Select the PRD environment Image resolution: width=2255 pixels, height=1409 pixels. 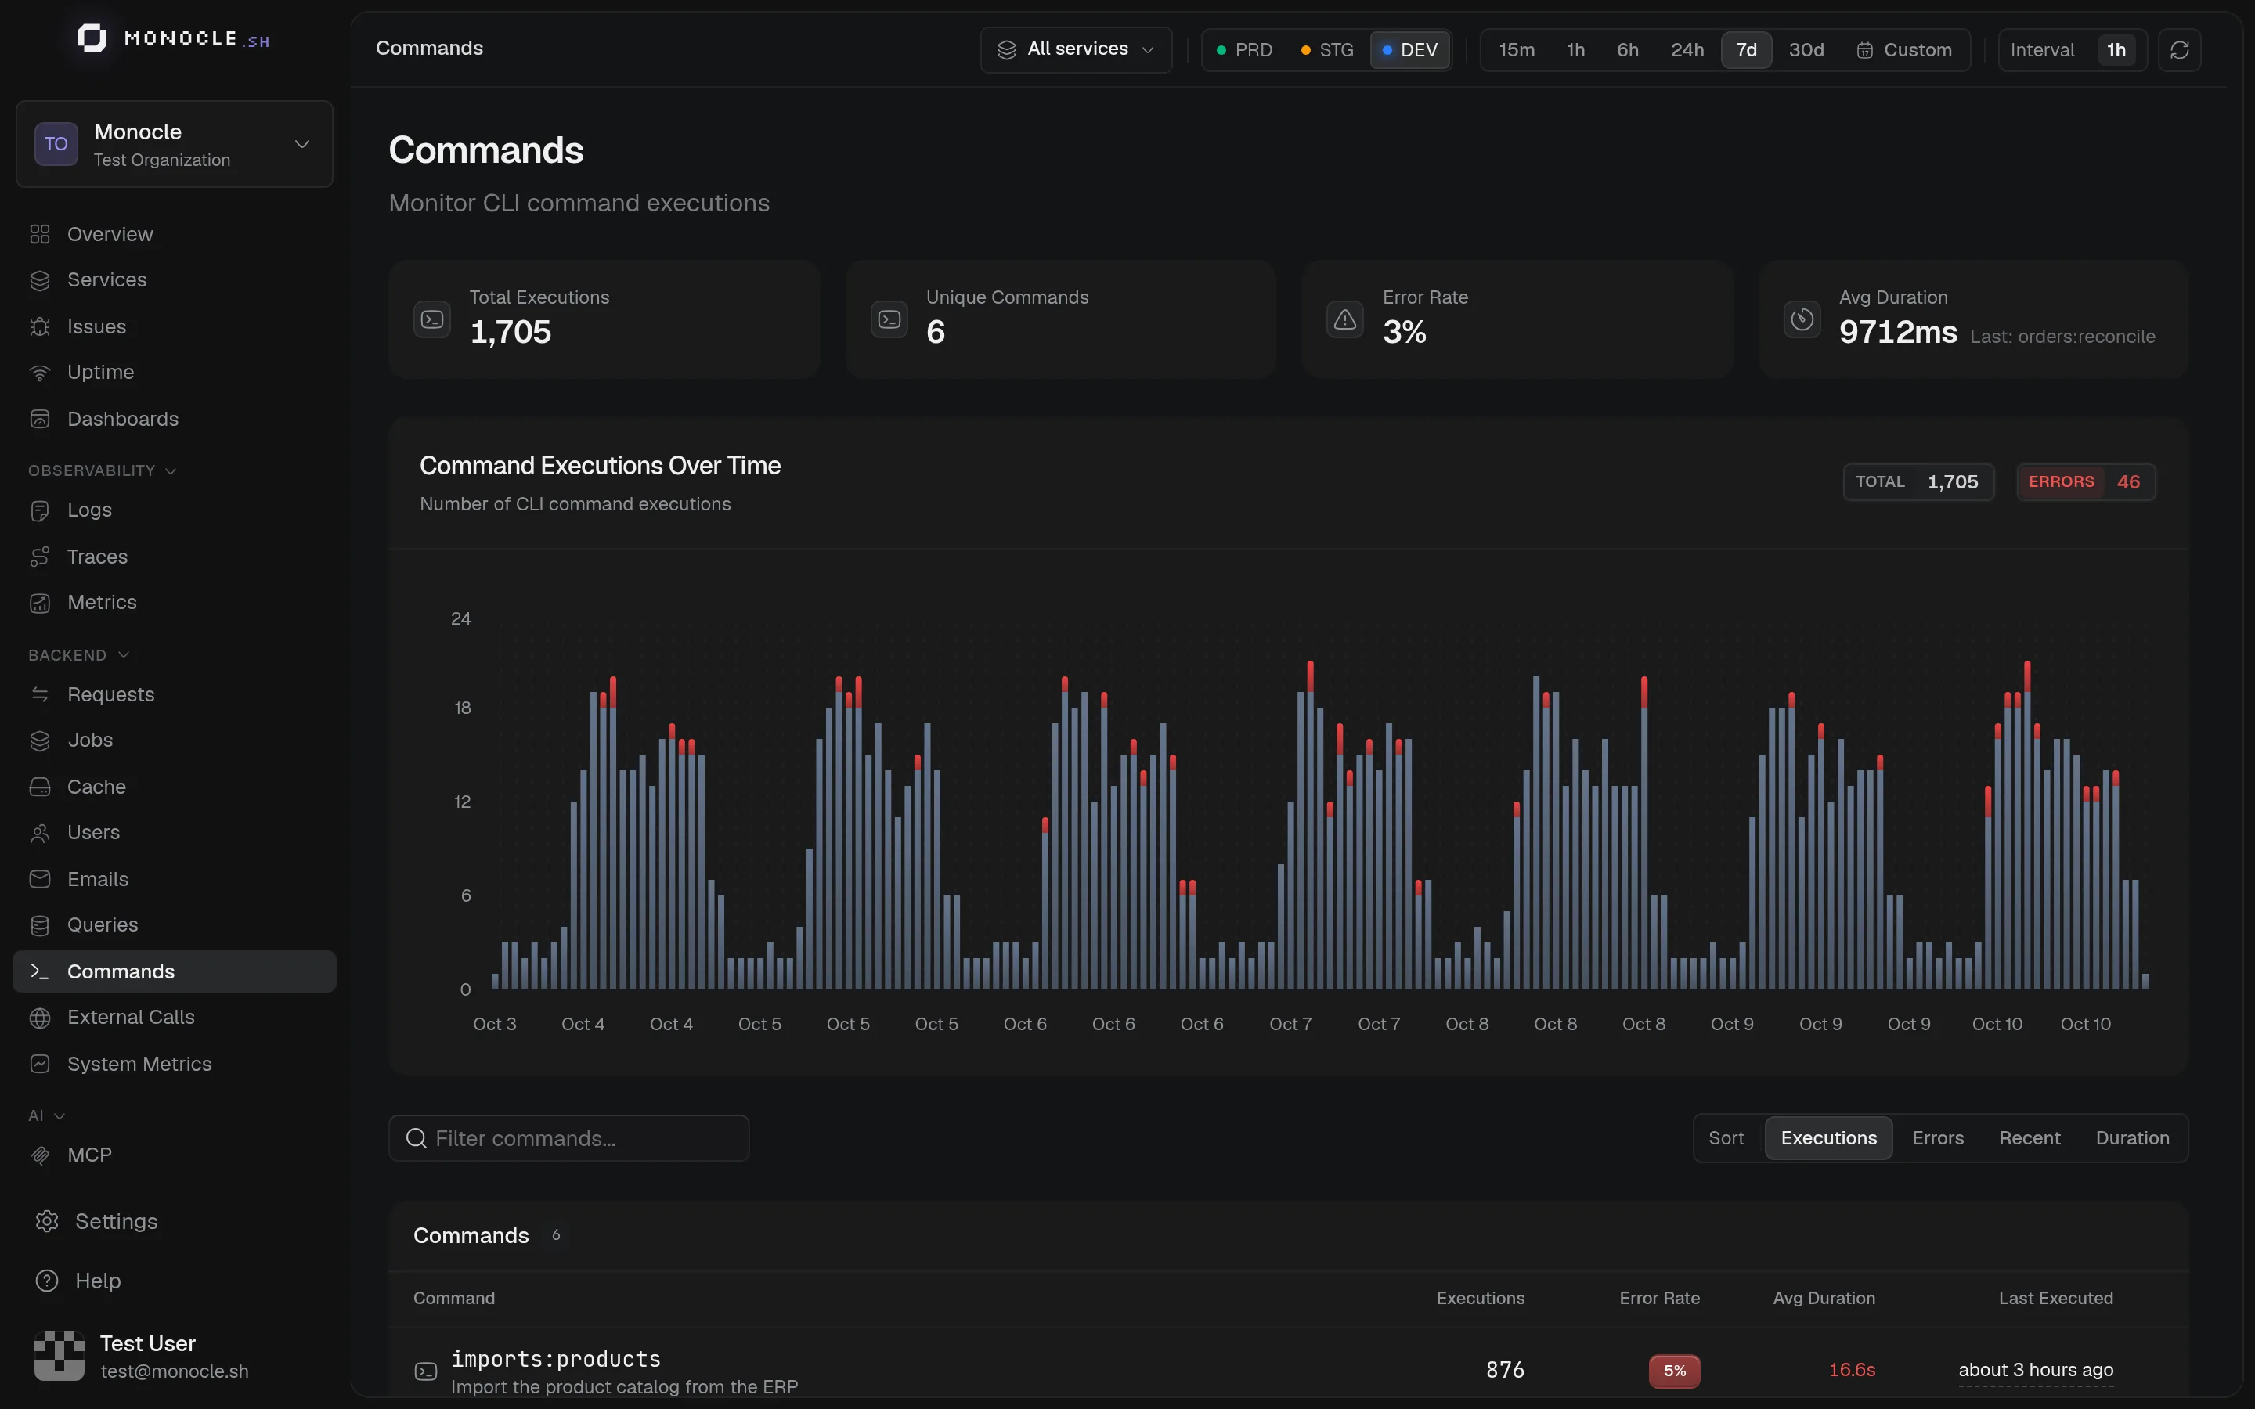click(1244, 49)
